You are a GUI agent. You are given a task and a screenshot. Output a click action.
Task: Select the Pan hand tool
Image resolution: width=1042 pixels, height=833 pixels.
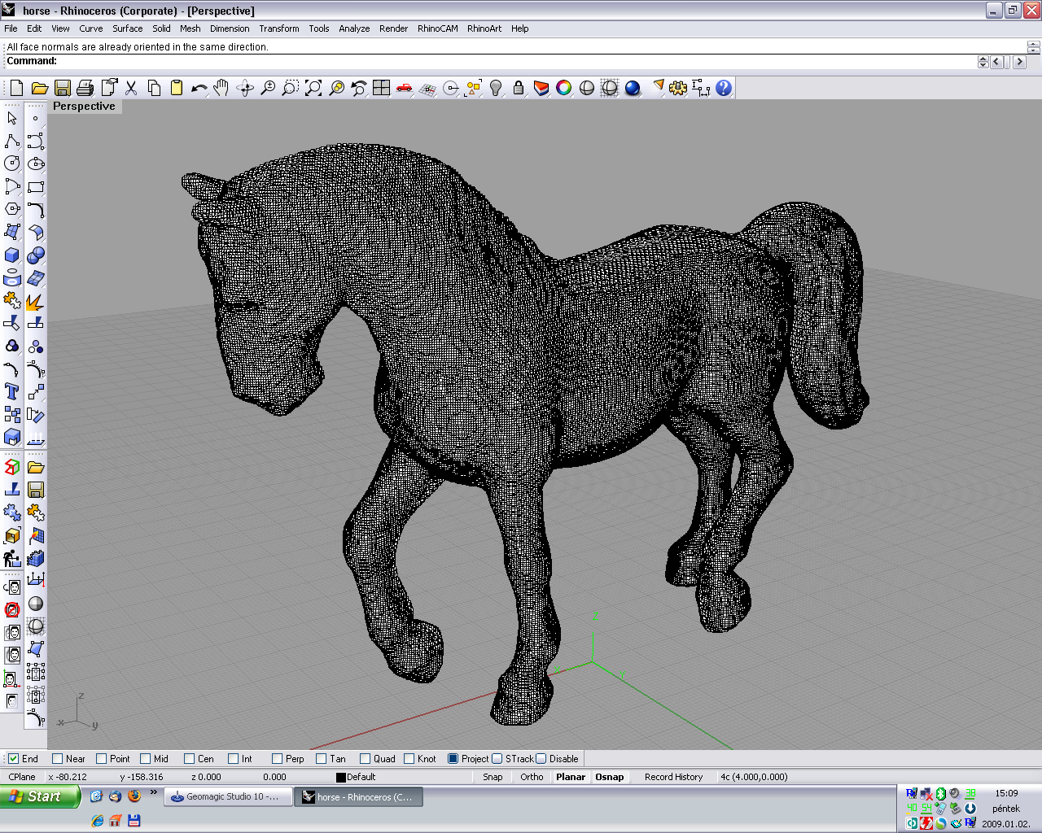coord(221,88)
